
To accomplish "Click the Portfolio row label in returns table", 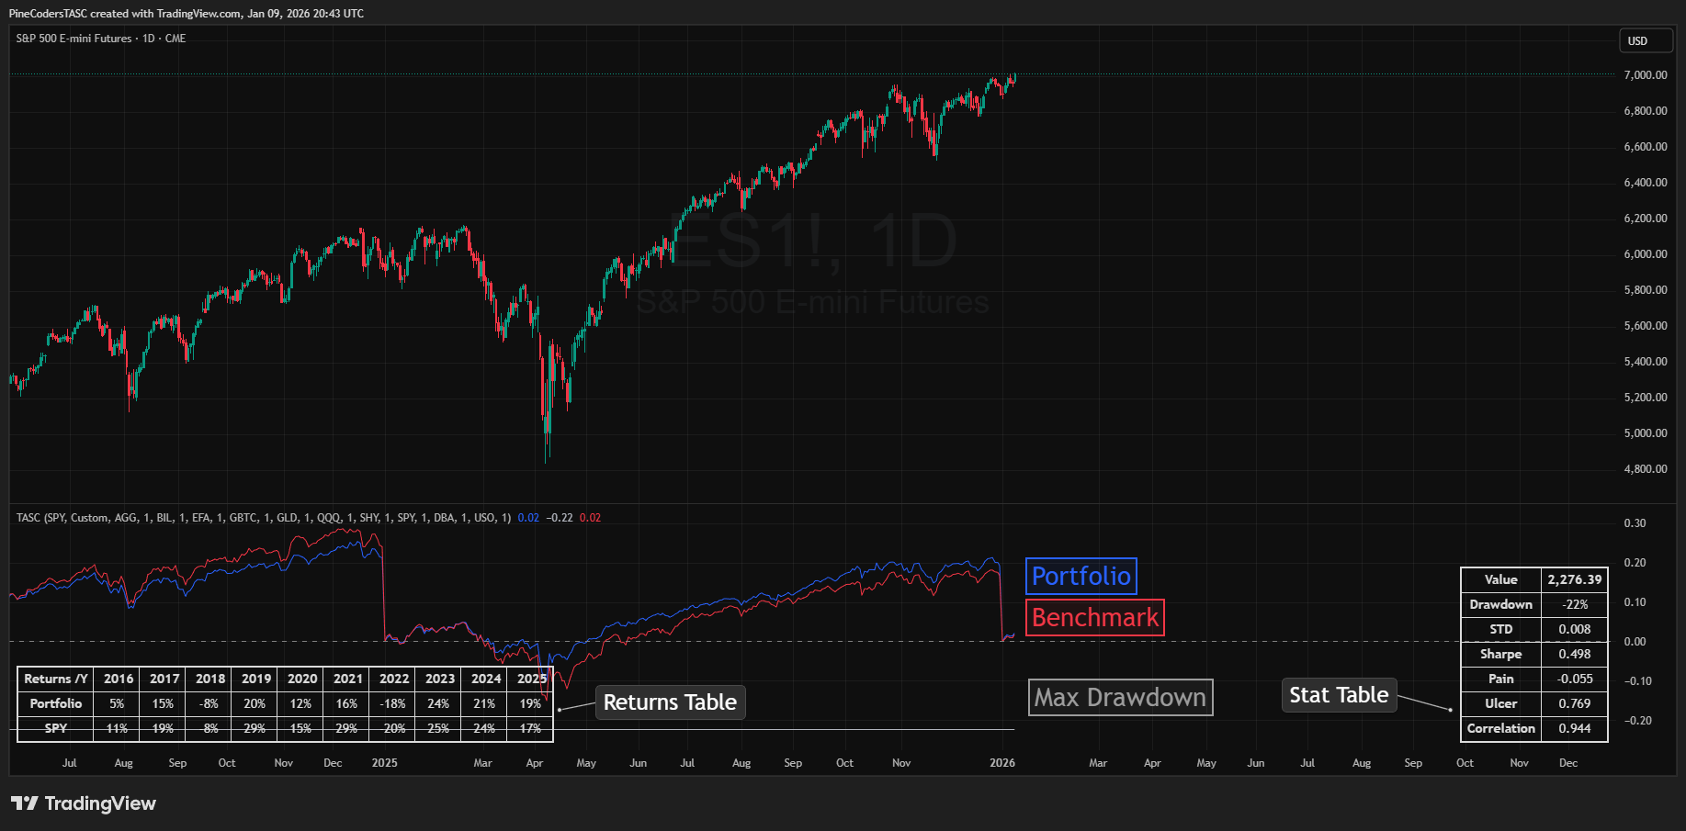I will point(56,703).
